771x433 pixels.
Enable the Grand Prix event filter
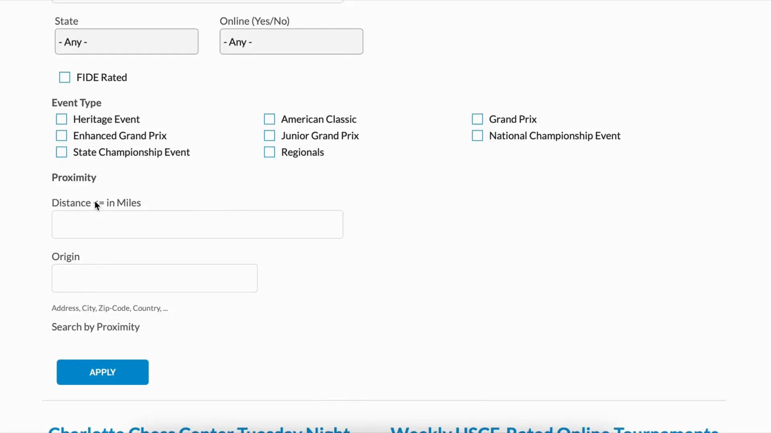pyautogui.click(x=477, y=119)
